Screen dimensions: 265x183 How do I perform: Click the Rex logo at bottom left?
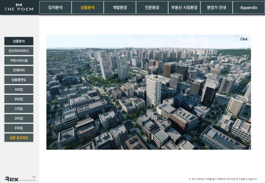(12, 179)
